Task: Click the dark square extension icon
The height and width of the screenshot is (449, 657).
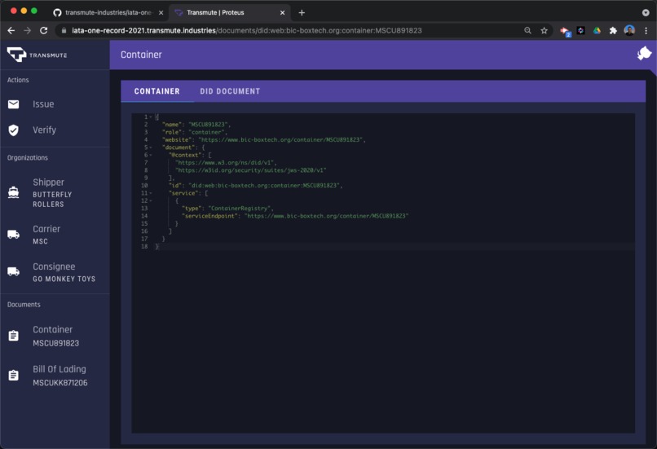Action: pyautogui.click(x=580, y=31)
